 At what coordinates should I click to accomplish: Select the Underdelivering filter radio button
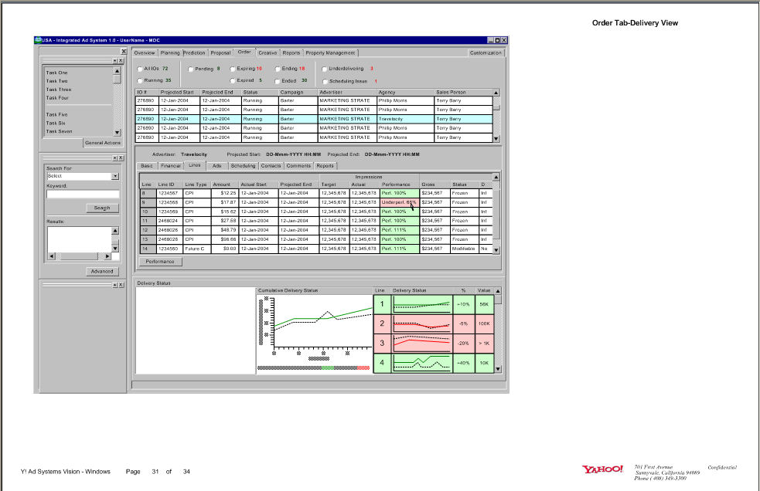tap(325, 69)
